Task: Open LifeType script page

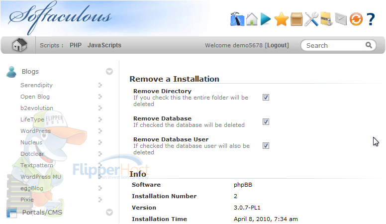Action: click(32, 119)
